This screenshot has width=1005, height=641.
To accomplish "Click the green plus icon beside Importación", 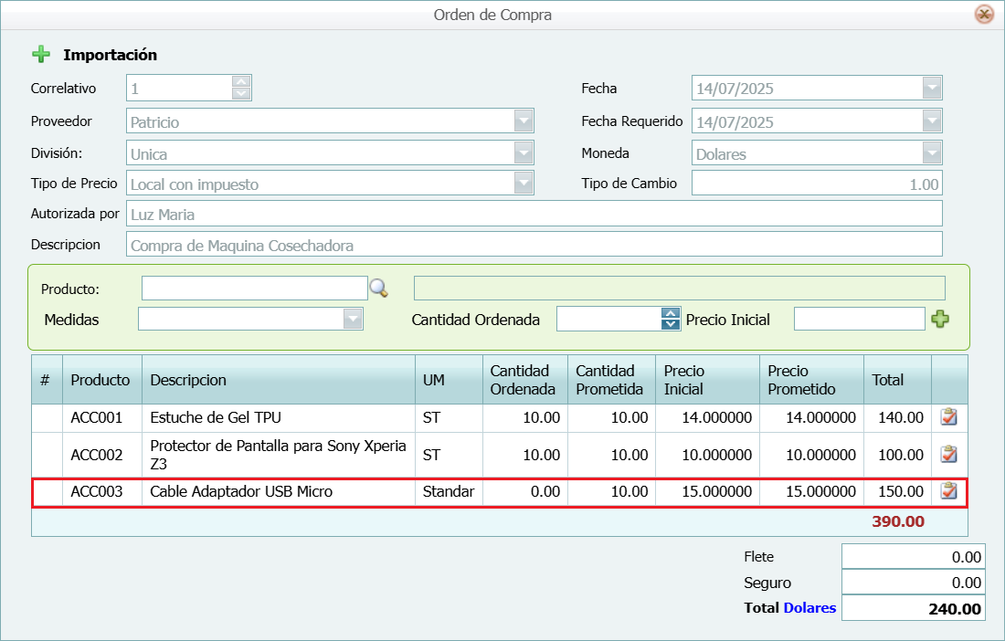I will 41,54.
